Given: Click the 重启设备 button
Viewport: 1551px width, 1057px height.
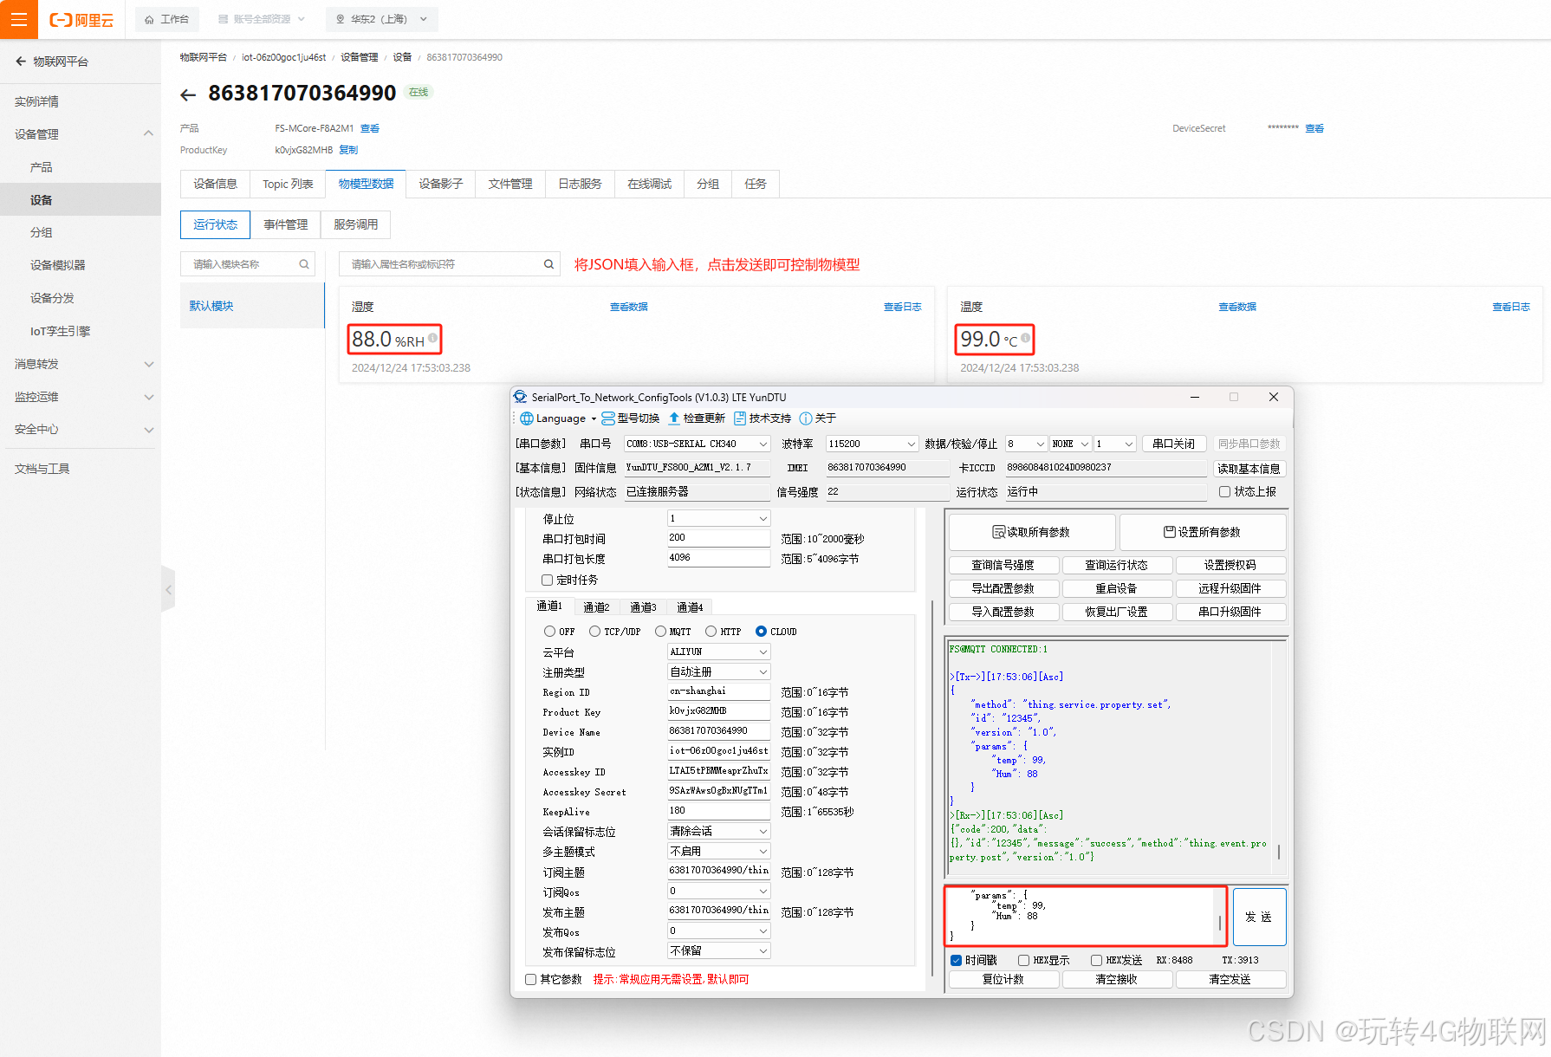Looking at the screenshot, I should pos(1117,588).
